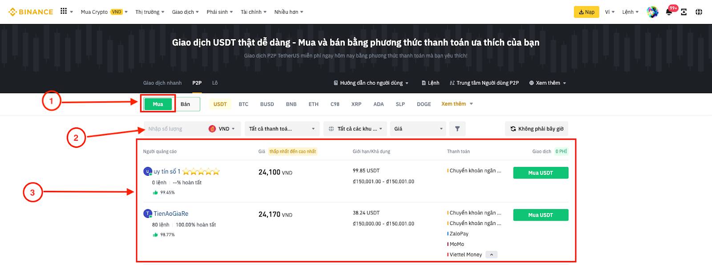Click the thumbs-up icon next to 98.77%
The image size is (712, 265).
click(155, 235)
